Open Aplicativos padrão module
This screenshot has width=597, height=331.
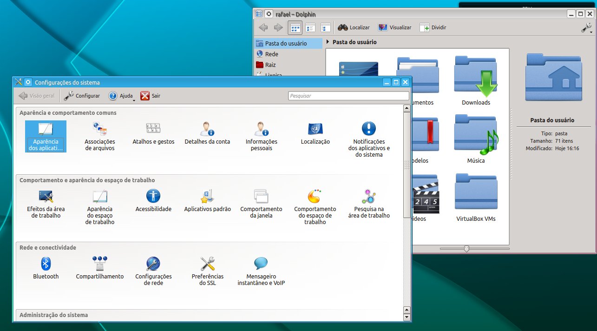[x=207, y=201]
